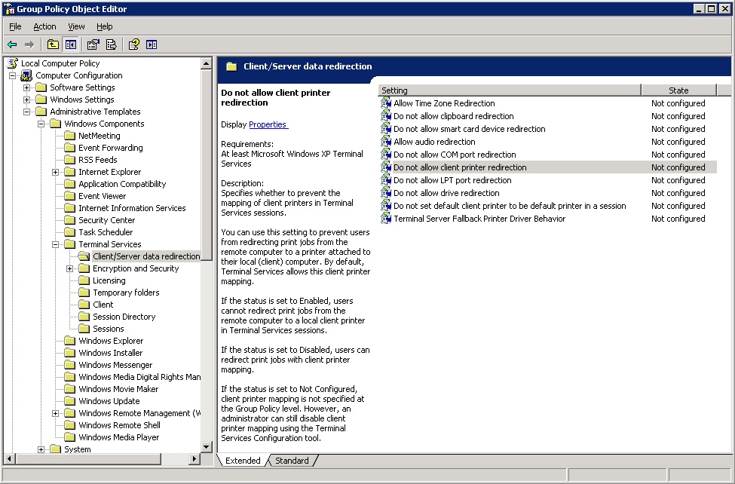
Task: Expand the Software Settings node
Action: pos(26,87)
